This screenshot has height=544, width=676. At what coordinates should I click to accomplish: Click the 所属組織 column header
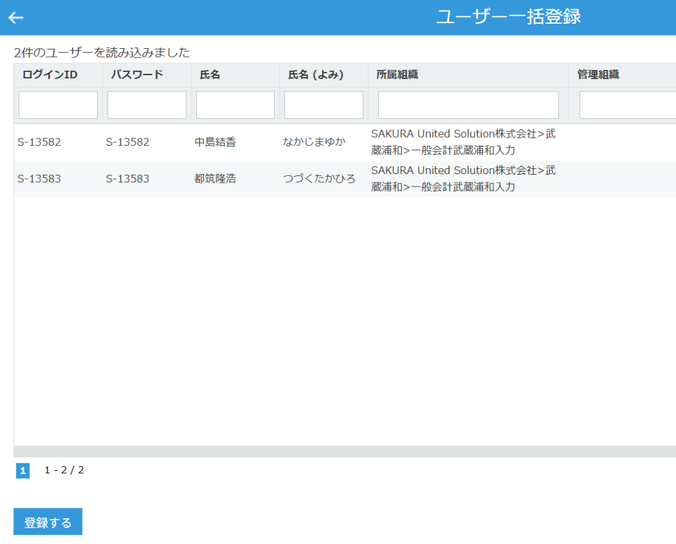(x=397, y=75)
